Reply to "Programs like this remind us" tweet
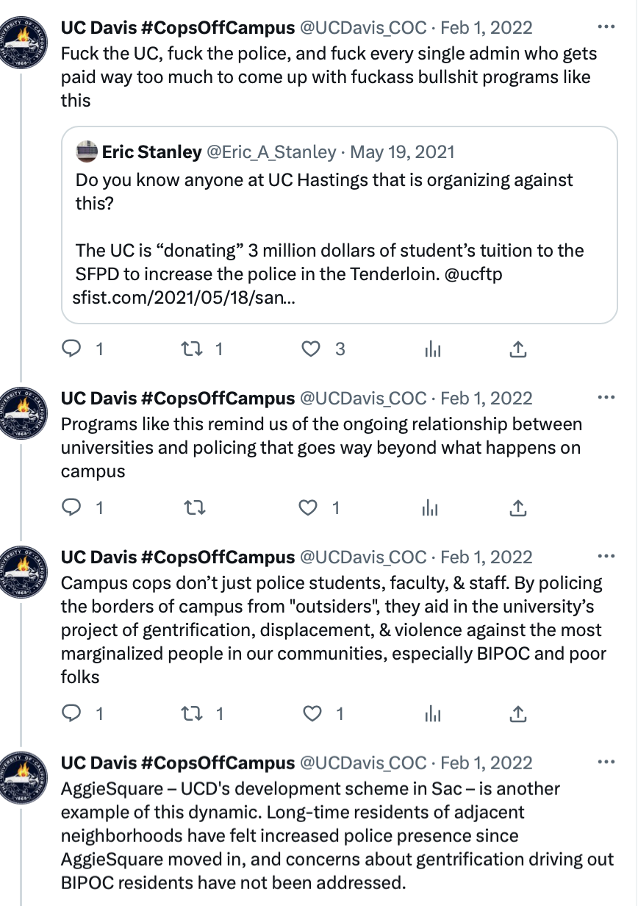The image size is (638, 906). click(71, 507)
